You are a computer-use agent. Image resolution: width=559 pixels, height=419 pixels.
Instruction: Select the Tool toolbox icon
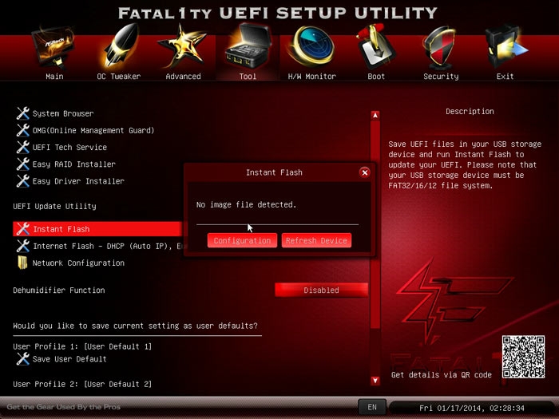point(248,46)
